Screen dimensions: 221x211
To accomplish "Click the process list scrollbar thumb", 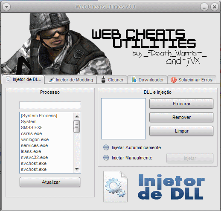I will point(77,126).
